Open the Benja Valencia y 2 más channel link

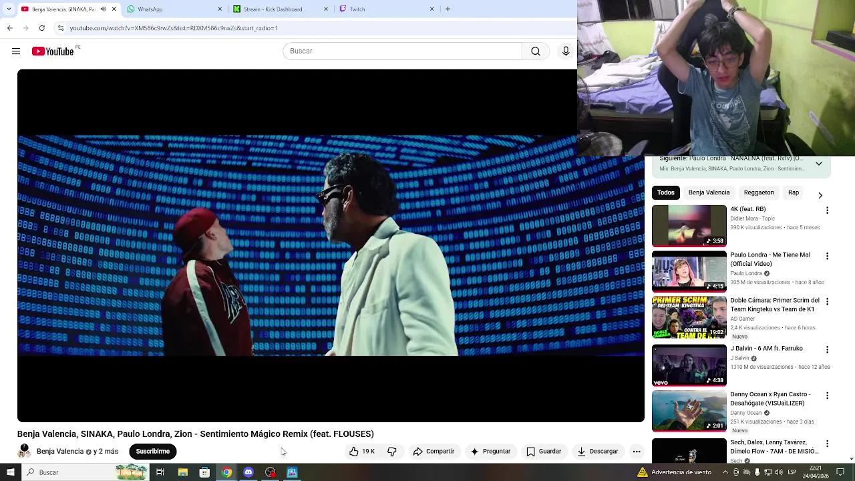click(x=77, y=452)
